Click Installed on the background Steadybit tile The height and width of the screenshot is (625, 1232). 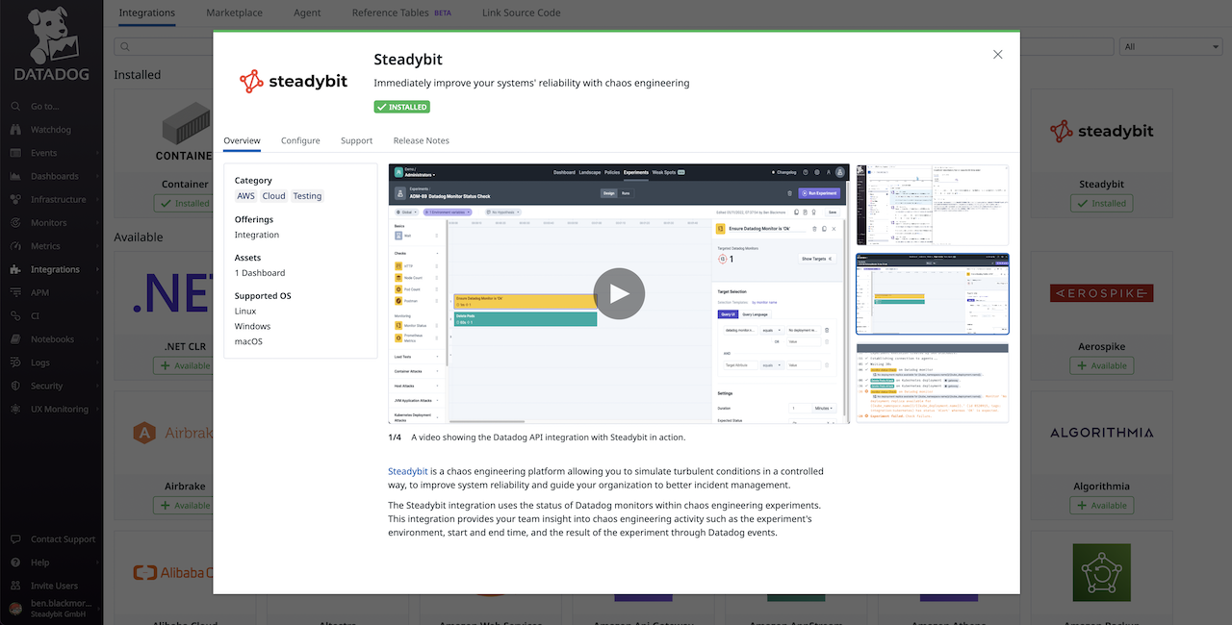coord(1101,203)
